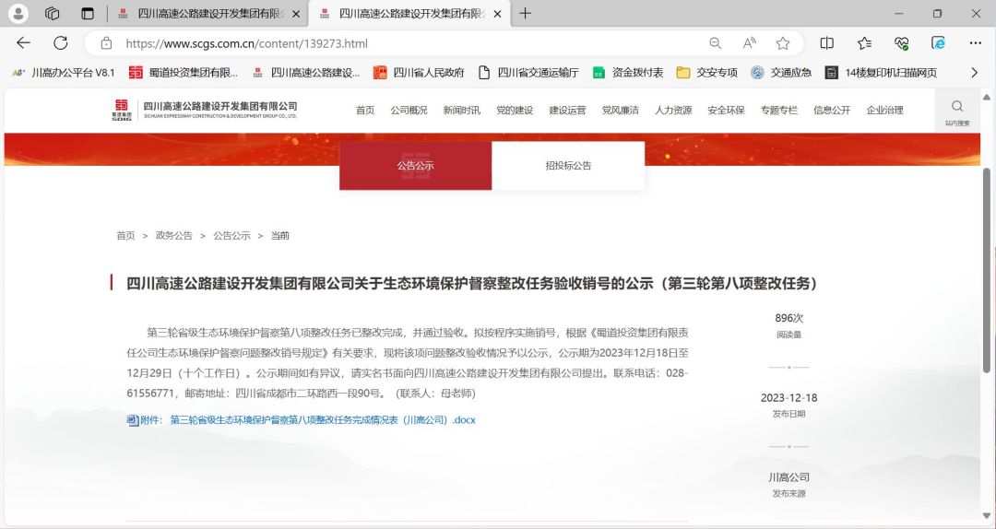Open the zoom out magnifier in address bar

(x=716, y=43)
